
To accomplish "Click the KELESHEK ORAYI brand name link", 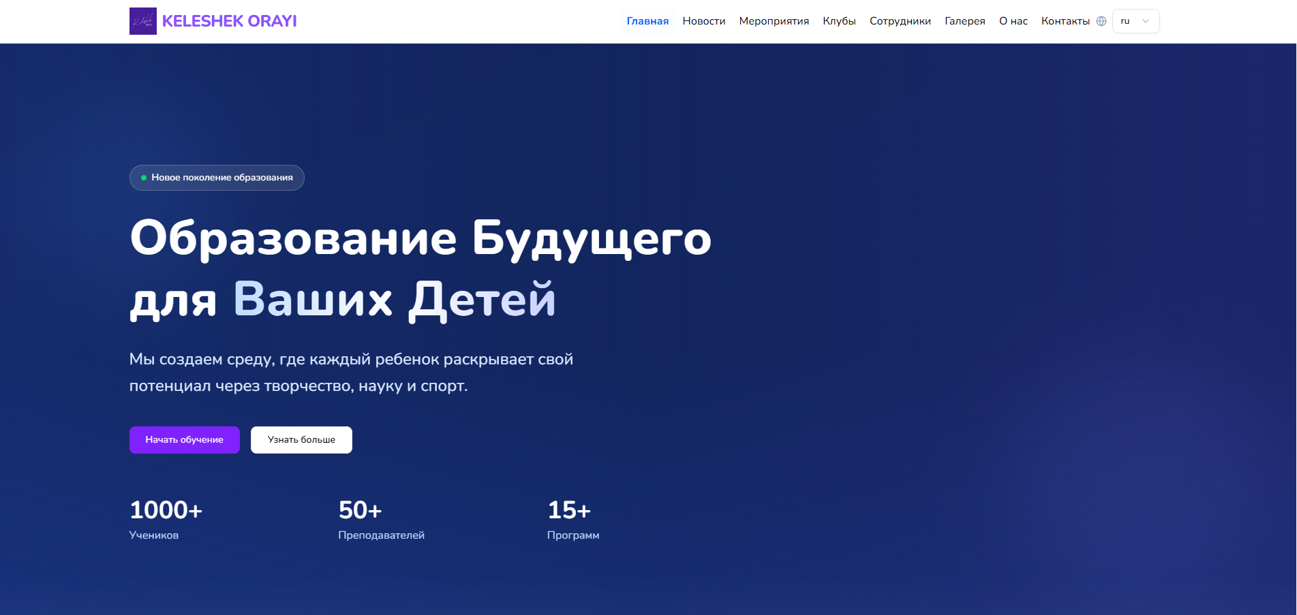I will click(229, 21).
